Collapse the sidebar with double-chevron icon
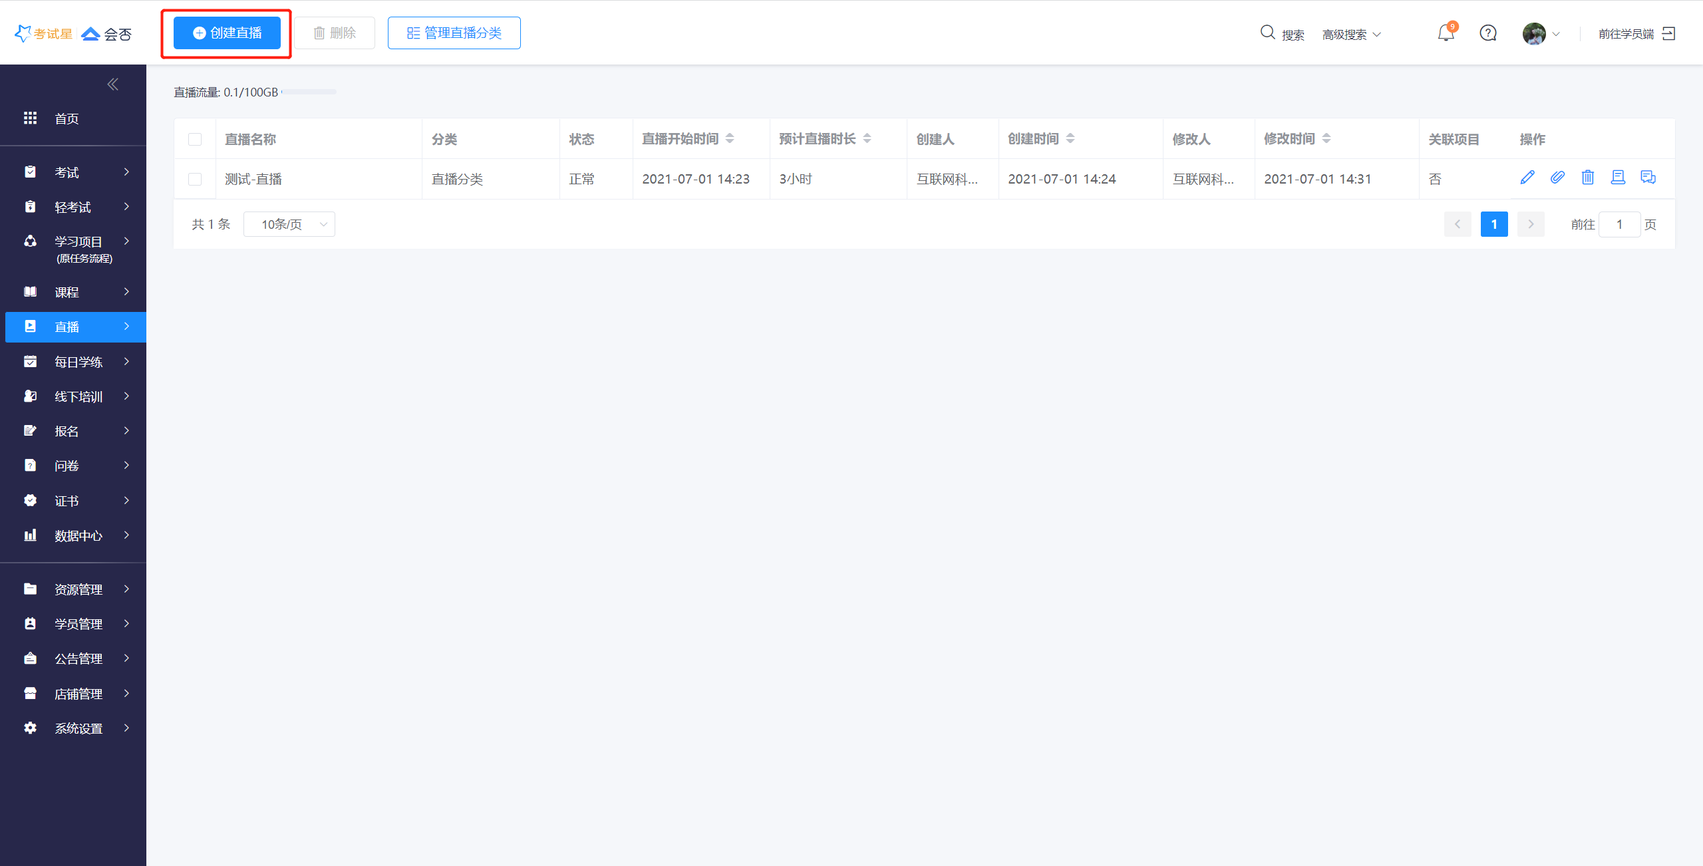1703x866 pixels. (113, 84)
